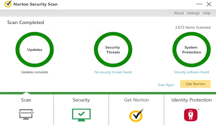
Task: Switch to the Identity Protection tab
Action: [x=190, y=110]
